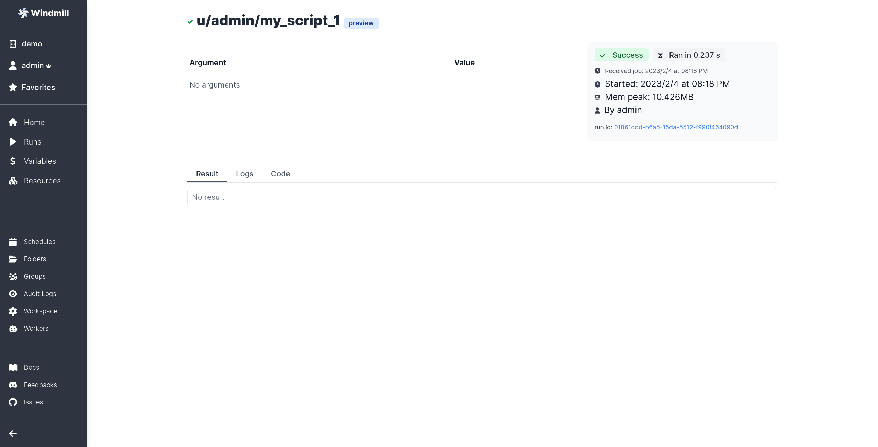
Task: Open the admin user menu
Action: point(33,65)
